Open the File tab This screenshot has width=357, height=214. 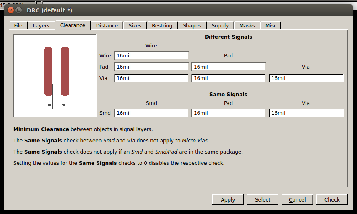(18, 26)
